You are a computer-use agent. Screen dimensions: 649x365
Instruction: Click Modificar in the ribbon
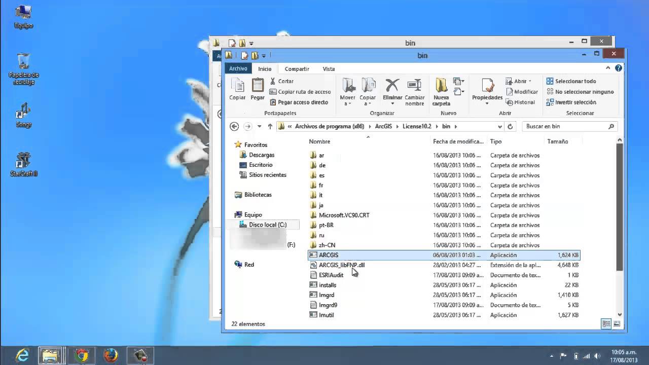pos(522,92)
